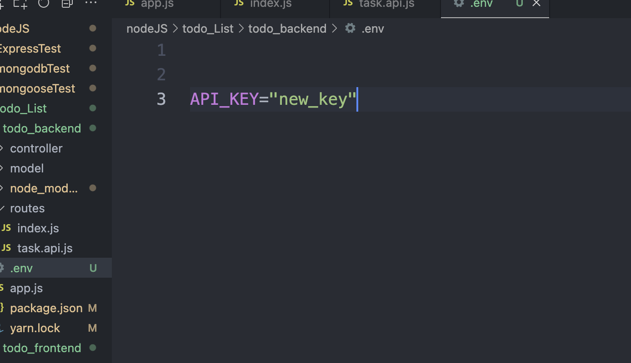
Task: Click the M badge on package.json row
Action: (92, 308)
